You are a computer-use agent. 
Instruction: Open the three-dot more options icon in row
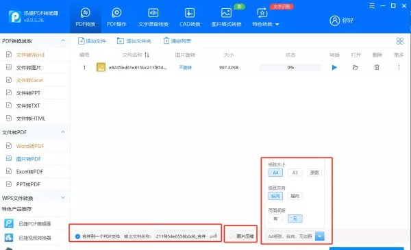[399, 67]
